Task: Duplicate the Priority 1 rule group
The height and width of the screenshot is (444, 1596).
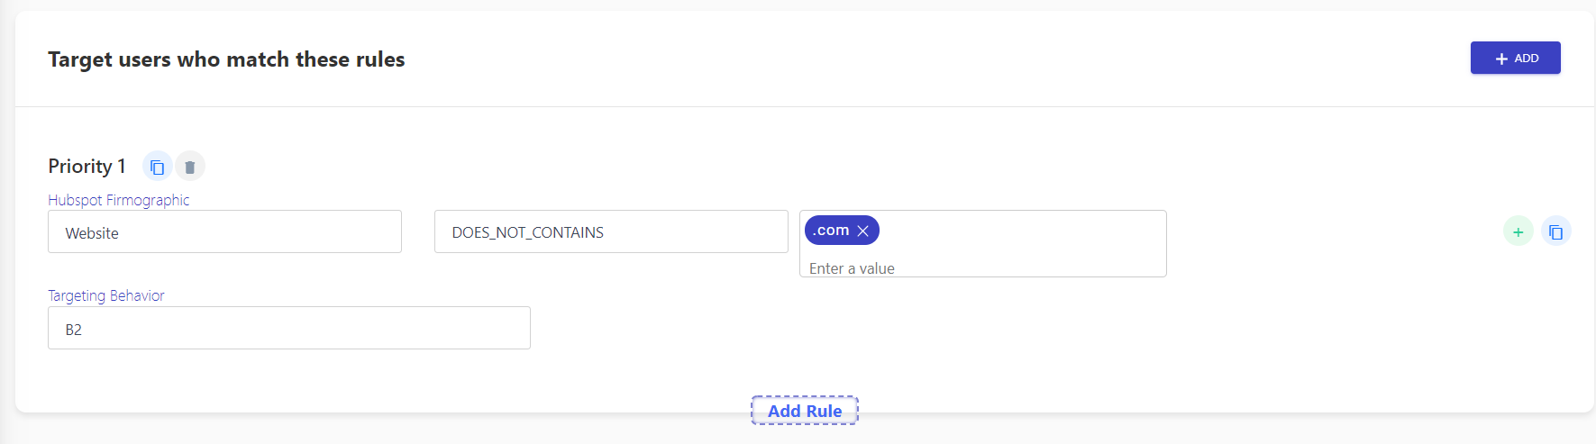Action: coord(157,167)
